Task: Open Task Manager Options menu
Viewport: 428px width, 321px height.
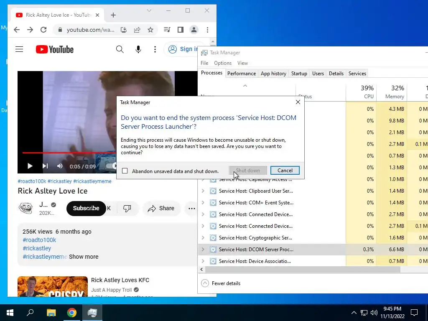Action: coord(223,63)
